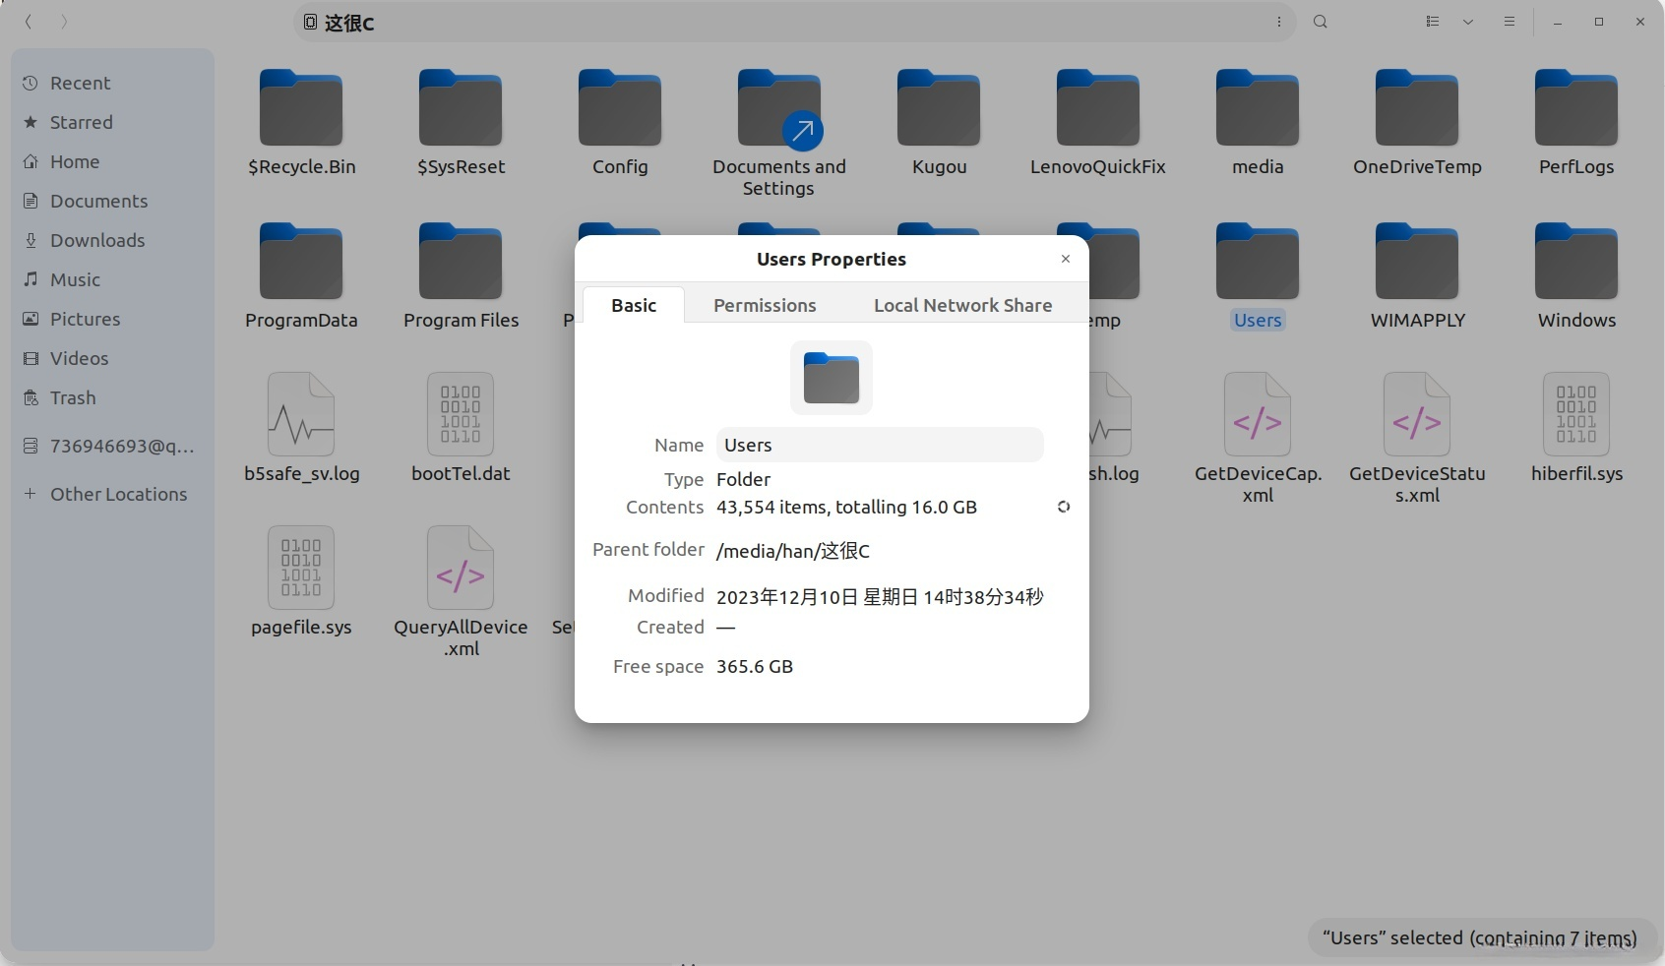The image size is (1665, 966).
Task: Select the Starred sidebar item
Action: tap(81, 122)
